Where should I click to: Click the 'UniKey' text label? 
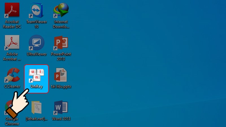36,86
